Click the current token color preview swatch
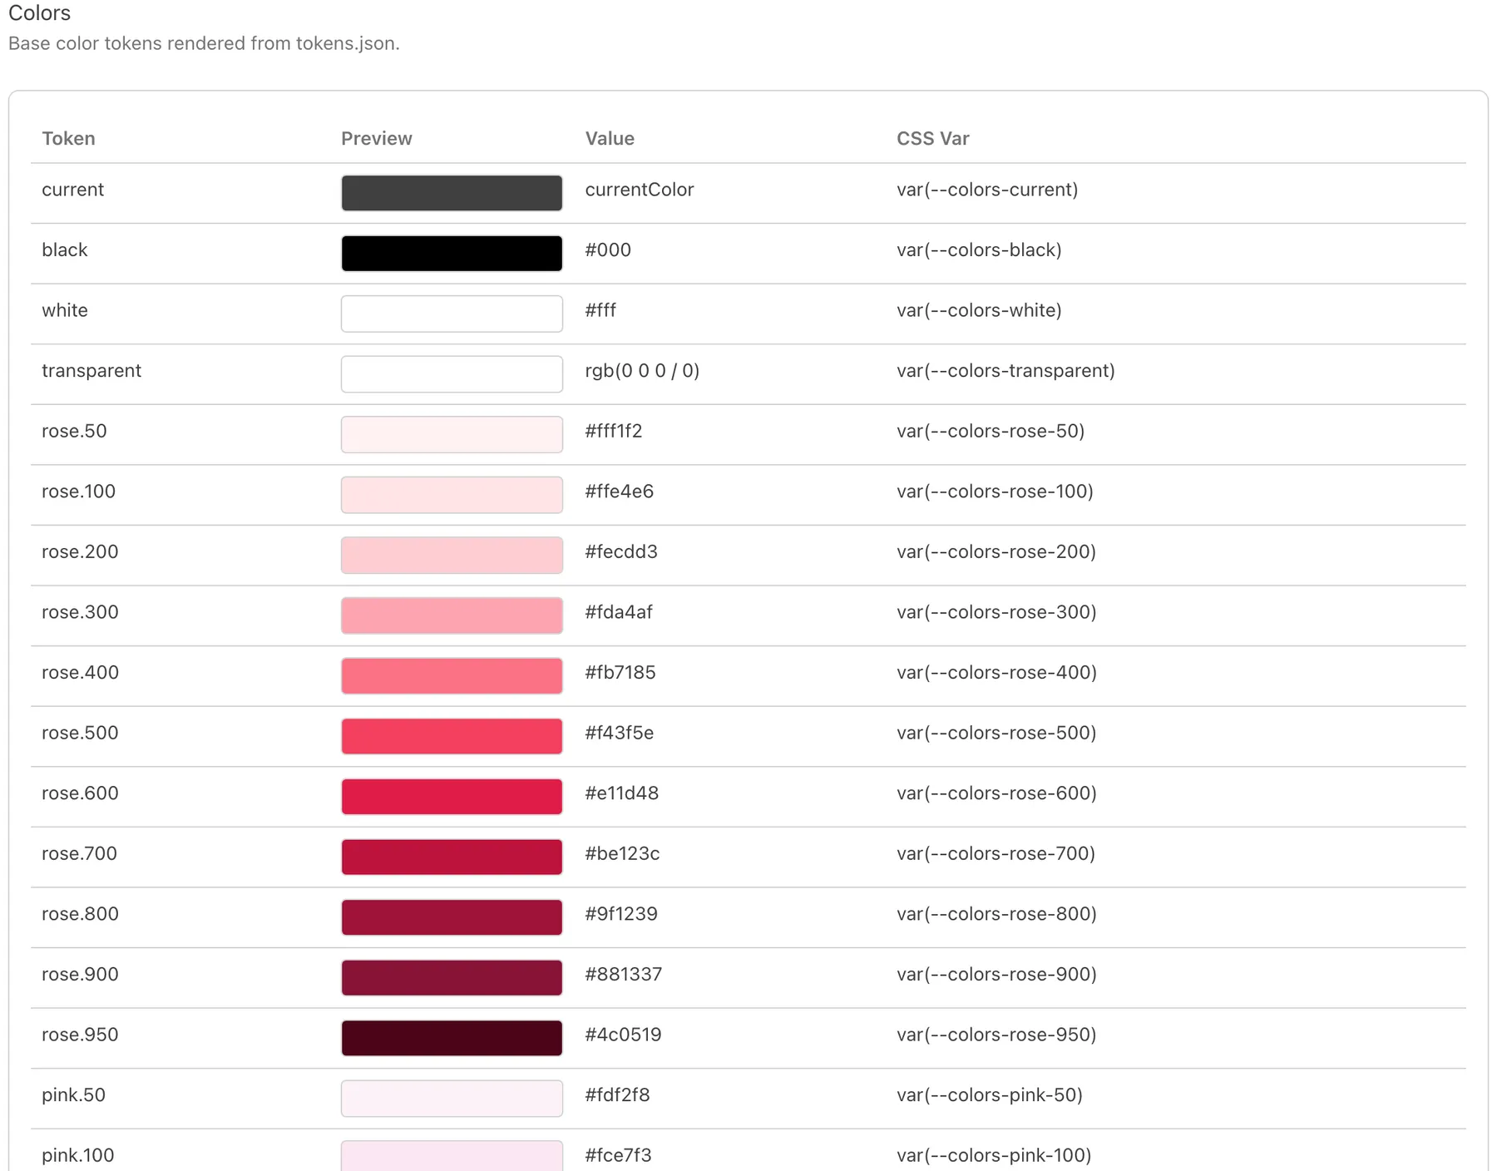The height and width of the screenshot is (1171, 1497). pos(452,193)
